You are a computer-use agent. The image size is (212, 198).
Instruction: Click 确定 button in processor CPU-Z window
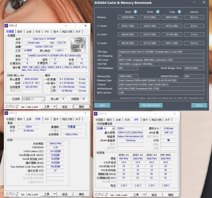[x=81, y=107]
